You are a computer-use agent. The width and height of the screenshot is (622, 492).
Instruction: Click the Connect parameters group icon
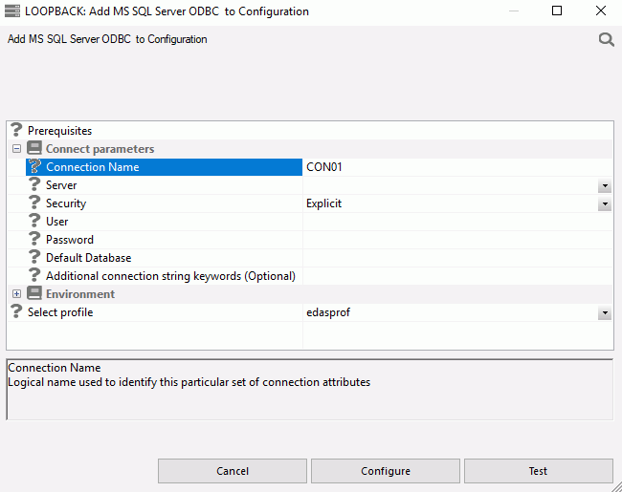pos(34,148)
